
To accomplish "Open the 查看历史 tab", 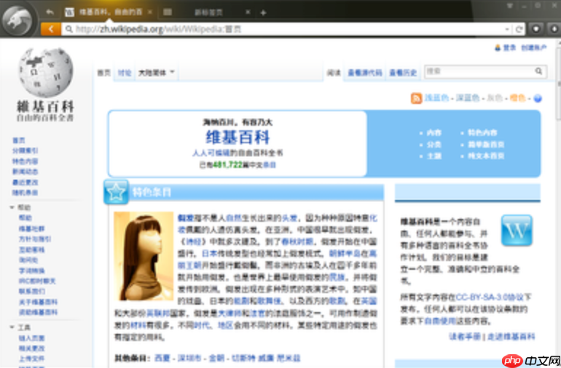I will click(403, 73).
